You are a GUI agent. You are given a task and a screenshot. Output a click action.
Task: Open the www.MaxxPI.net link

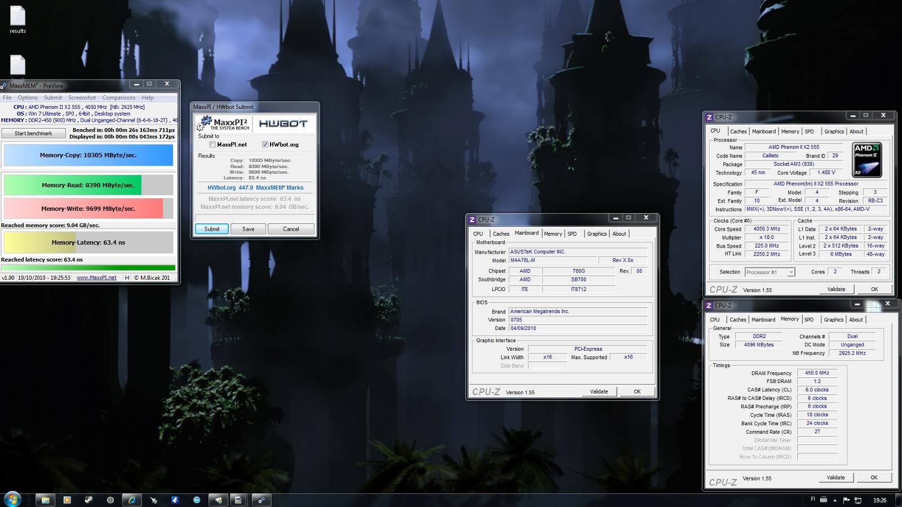(x=96, y=277)
